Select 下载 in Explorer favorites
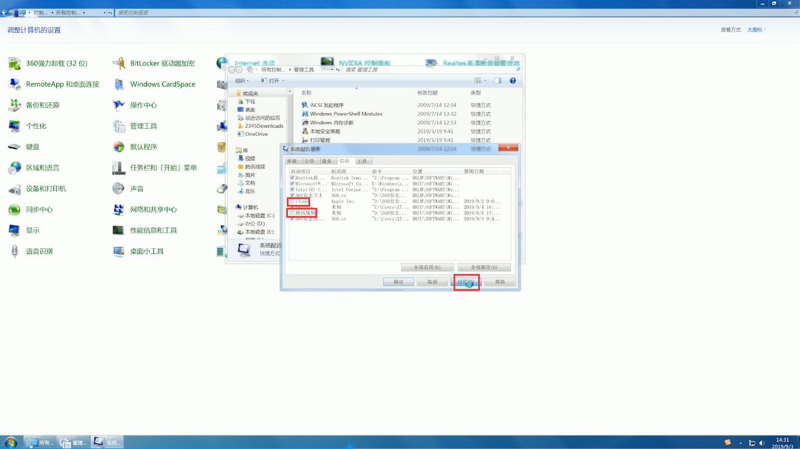This screenshot has height=449, width=800. (x=246, y=102)
